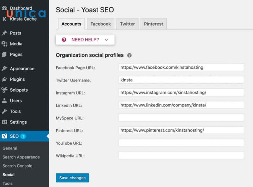Focus the Twitter Username input field
The image size is (253, 187).
[x=181, y=80]
